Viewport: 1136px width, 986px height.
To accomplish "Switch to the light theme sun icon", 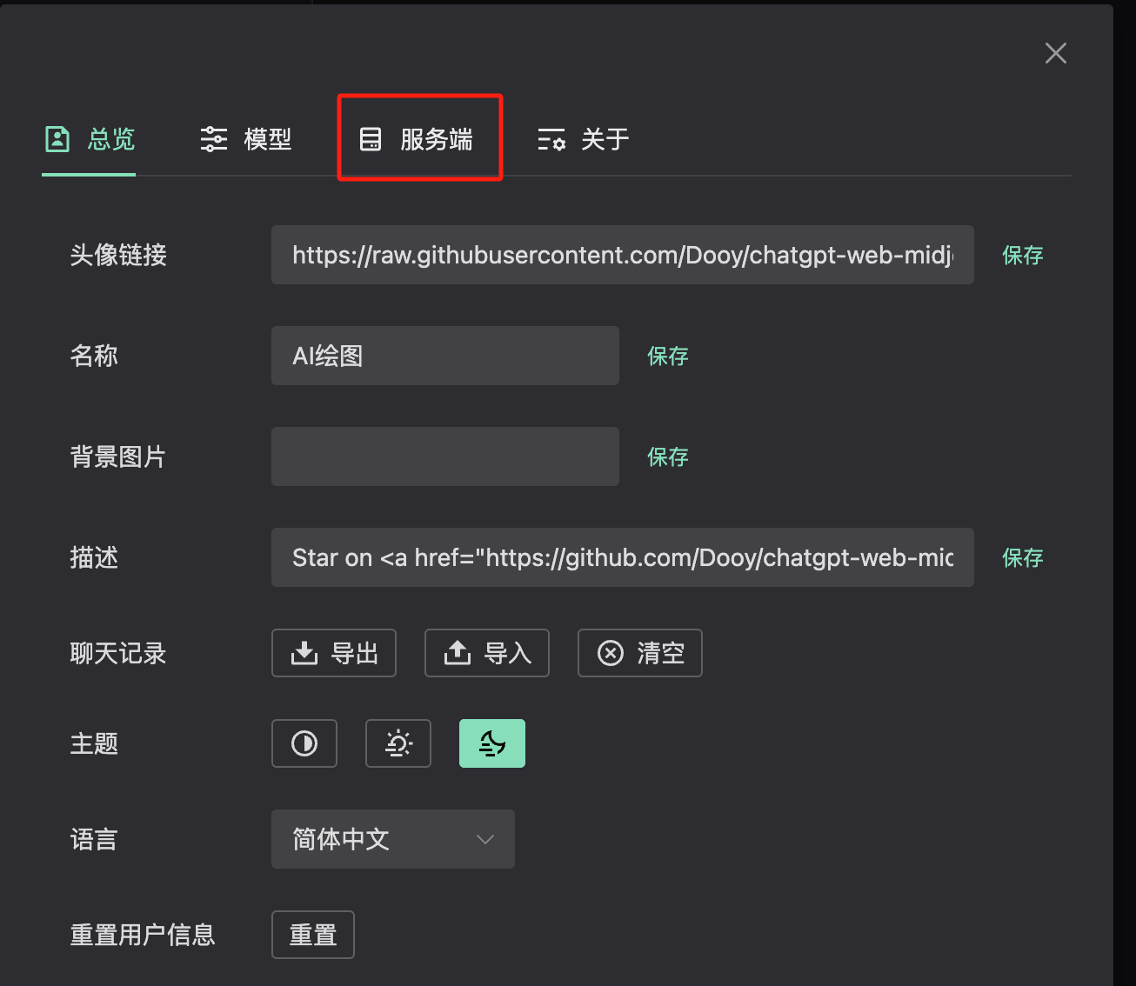I will 398,743.
